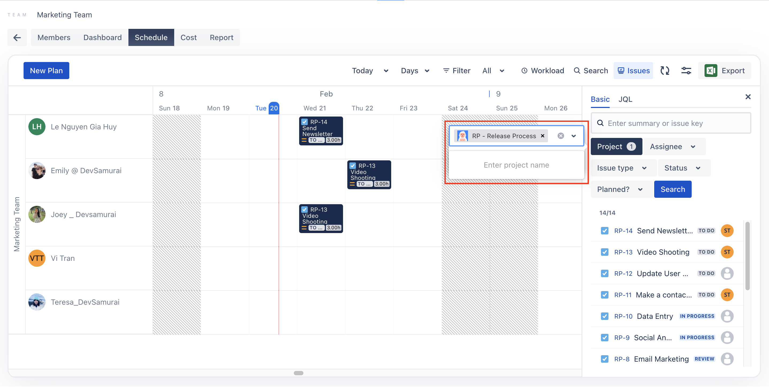Uncheck the RP-12 Update User checkbox
This screenshot has width=769, height=387.
[x=604, y=274]
